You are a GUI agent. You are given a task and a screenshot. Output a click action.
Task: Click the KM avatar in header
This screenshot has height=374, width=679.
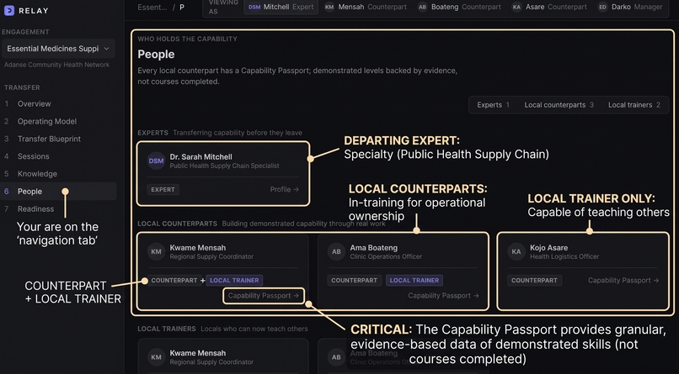pos(329,7)
